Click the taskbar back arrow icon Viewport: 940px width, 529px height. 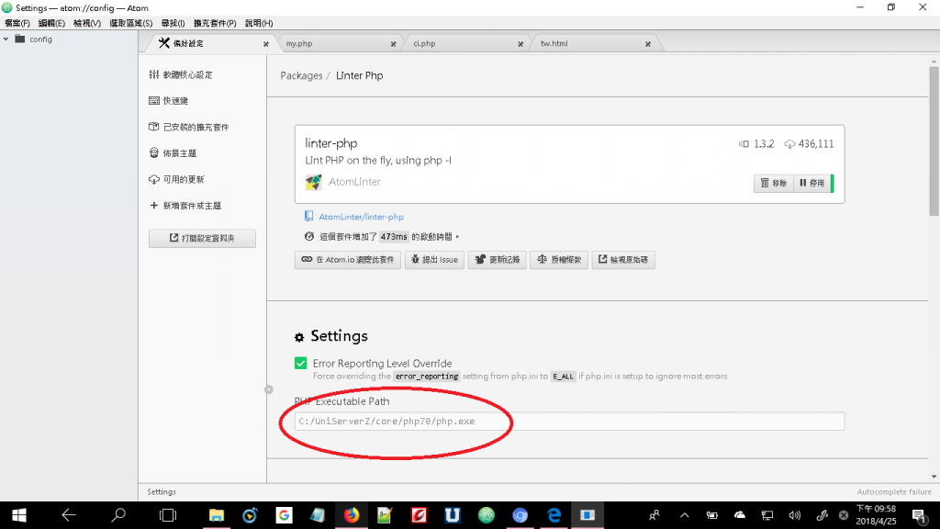tap(68, 515)
